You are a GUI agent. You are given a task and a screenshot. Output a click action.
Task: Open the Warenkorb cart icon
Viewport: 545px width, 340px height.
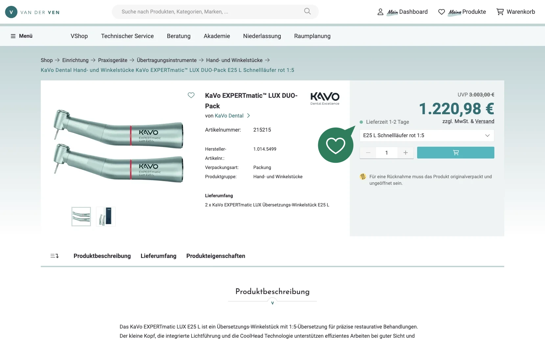(500, 12)
